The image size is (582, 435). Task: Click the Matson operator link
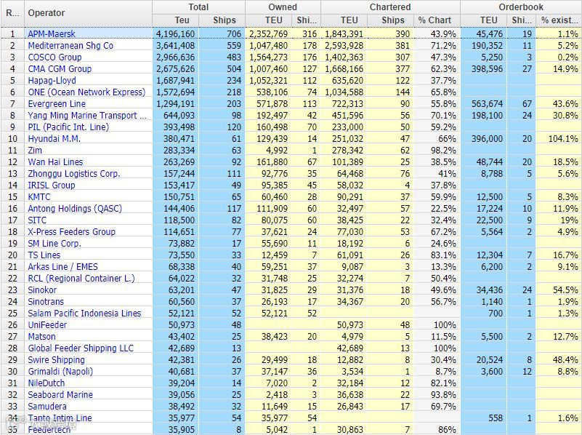tap(42, 337)
